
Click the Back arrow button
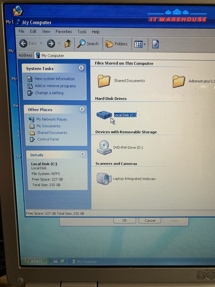pos(24,44)
